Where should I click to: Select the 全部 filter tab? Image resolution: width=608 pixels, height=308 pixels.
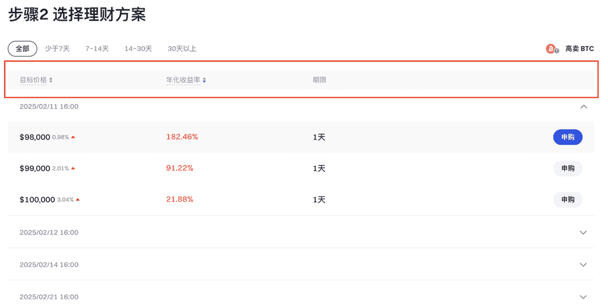tap(23, 49)
